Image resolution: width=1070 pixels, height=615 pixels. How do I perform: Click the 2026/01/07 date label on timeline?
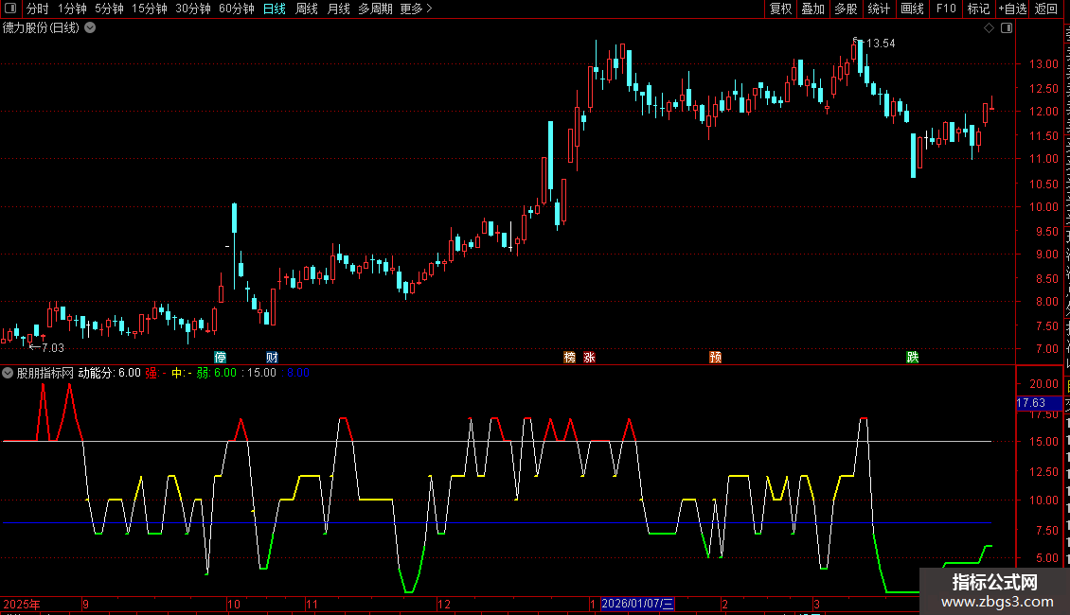637,604
